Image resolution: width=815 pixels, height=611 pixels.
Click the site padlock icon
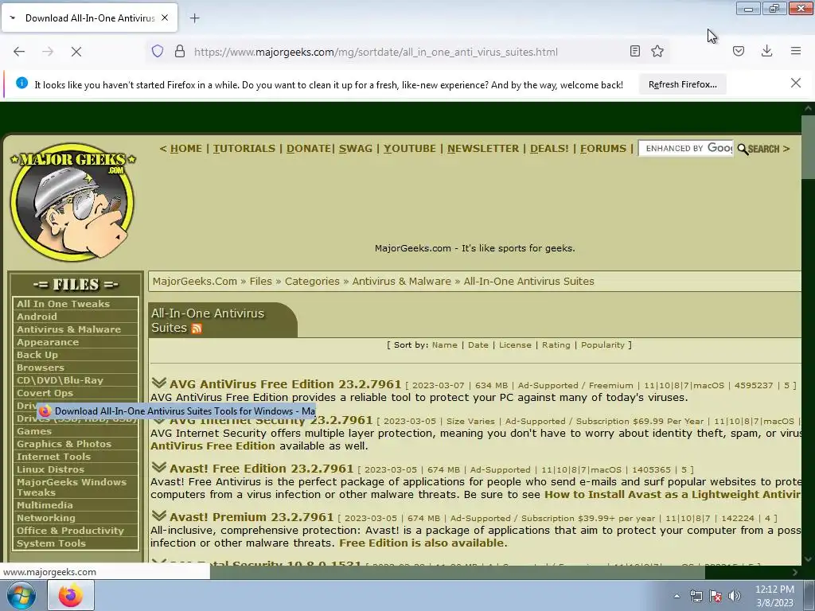click(x=180, y=51)
